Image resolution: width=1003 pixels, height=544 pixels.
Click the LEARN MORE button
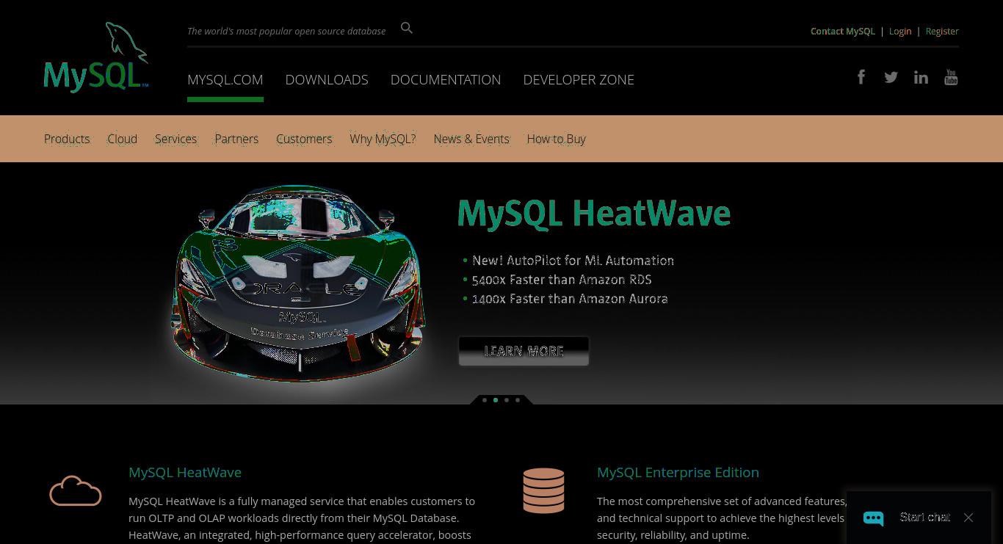tap(524, 351)
